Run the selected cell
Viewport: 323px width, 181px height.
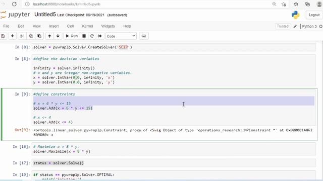click(x=72, y=36)
